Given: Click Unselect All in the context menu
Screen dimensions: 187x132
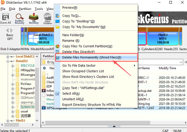Looking at the screenshot, I should [73, 99].
